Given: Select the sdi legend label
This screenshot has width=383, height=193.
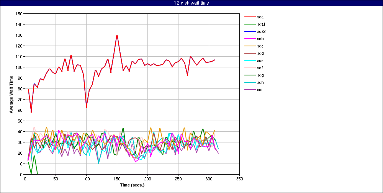Looking at the screenshot, I should point(260,90).
